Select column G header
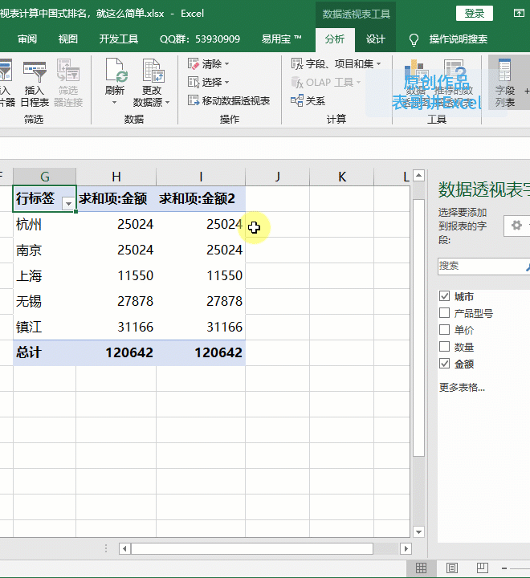The width and height of the screenshot is (530, 578). [45, 177]
